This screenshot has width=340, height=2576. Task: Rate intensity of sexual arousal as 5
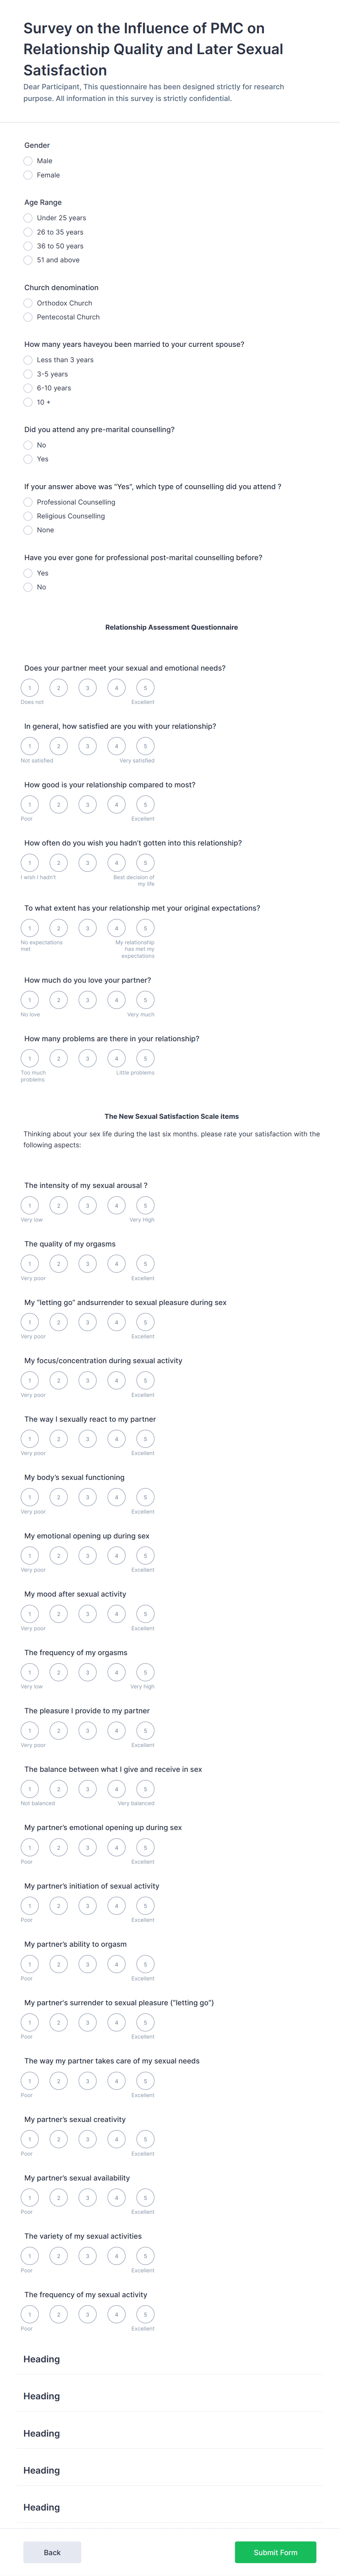click(145, 1205)
